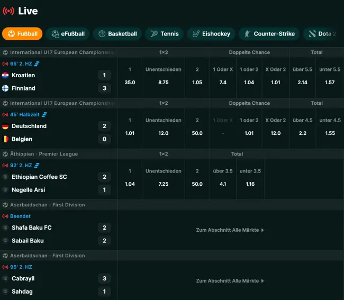Select 1 oder 2 odds 1.04

(x=249, y=78)
